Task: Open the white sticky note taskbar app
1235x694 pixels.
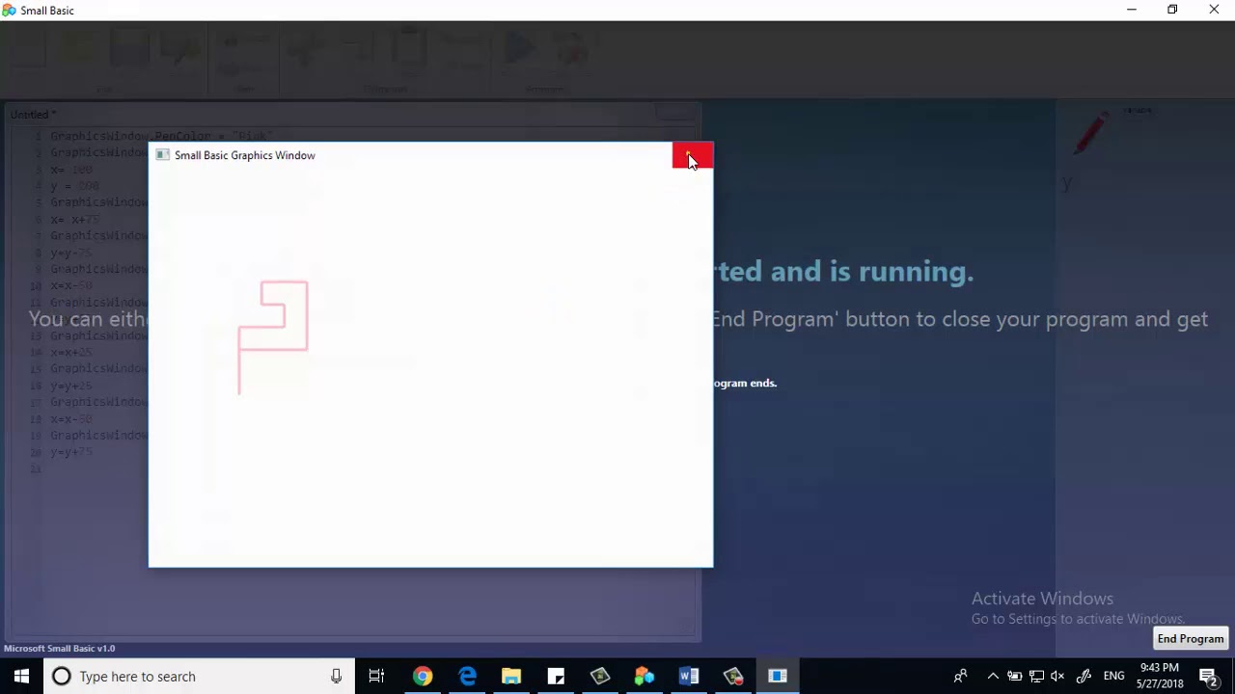Action: tap(556, 677)
